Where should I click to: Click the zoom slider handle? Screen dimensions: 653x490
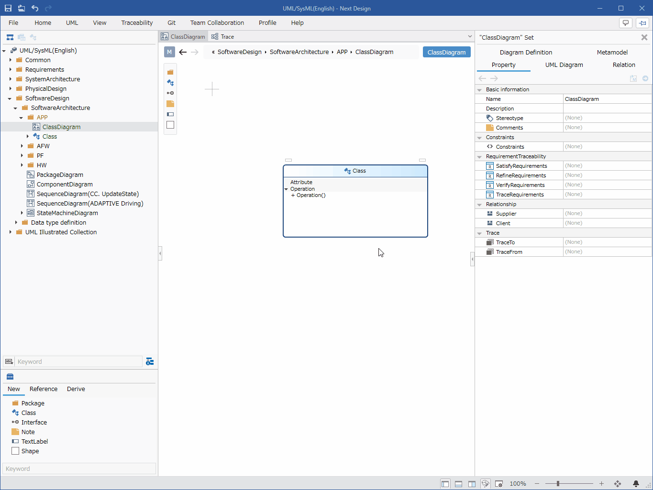[x=558, y=484]
